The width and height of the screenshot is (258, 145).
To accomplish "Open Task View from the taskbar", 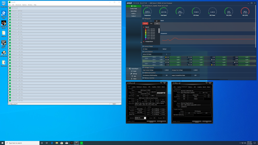I will click(x=47, y=143).
